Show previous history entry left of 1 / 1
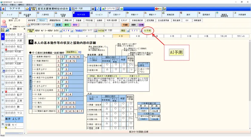 click(x=128, y=31)
